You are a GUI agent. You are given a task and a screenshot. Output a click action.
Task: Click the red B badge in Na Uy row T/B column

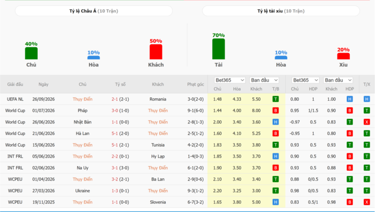[275, 167]
